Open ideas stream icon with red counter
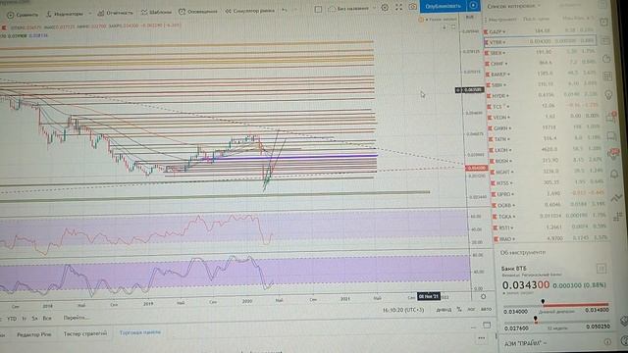The height and width of the screenshot is (353, 628). pos(613,155)
